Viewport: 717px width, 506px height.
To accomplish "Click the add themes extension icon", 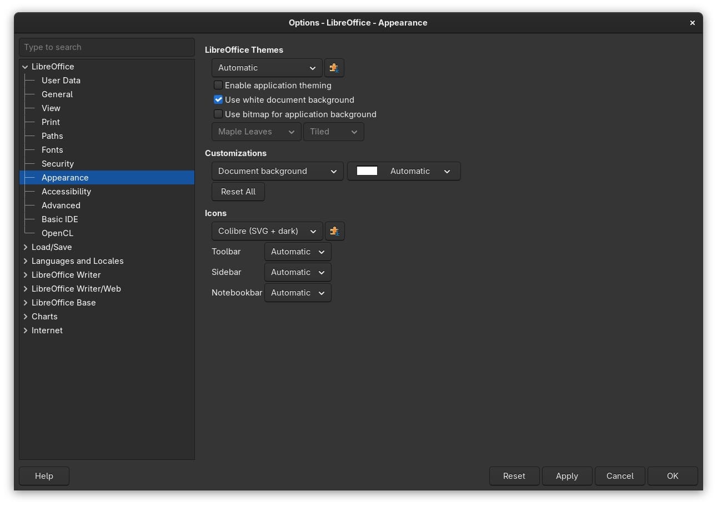I will (x=334, y=68).
